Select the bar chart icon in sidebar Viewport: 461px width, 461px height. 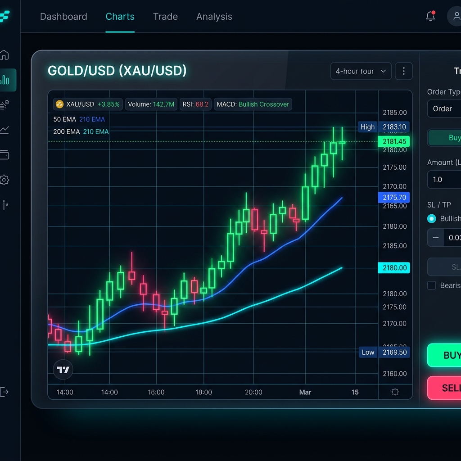click(5, 80)
